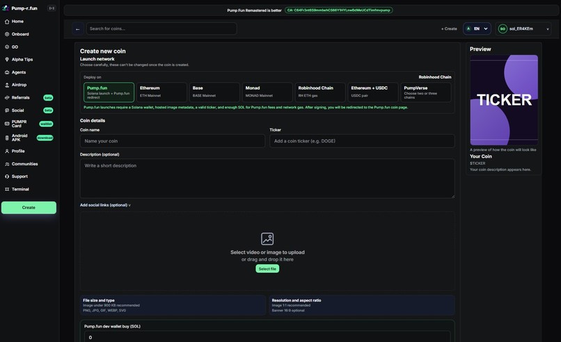
Task: Select the Base network option
Action: point(214,92)
